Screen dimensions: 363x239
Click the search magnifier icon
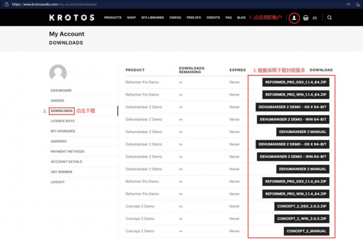[x=329, y=18]
